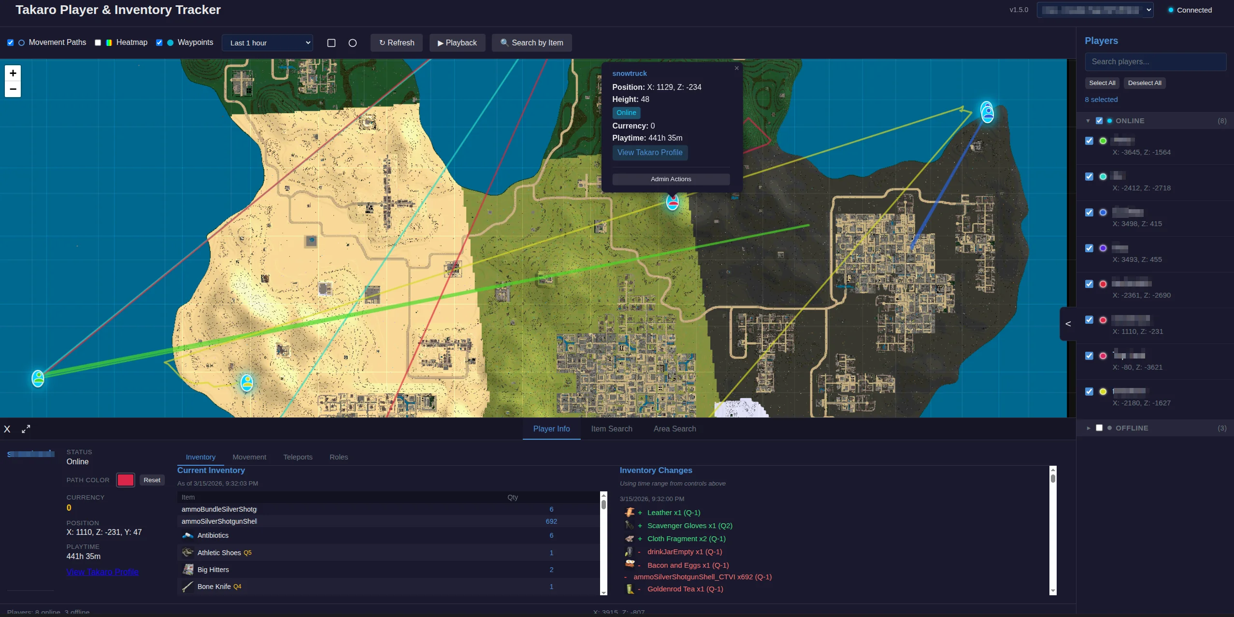Zoom in on the map using the plus icon
Screen dimensions: 1234x617
pyautogui.click(x=13, y=73)
